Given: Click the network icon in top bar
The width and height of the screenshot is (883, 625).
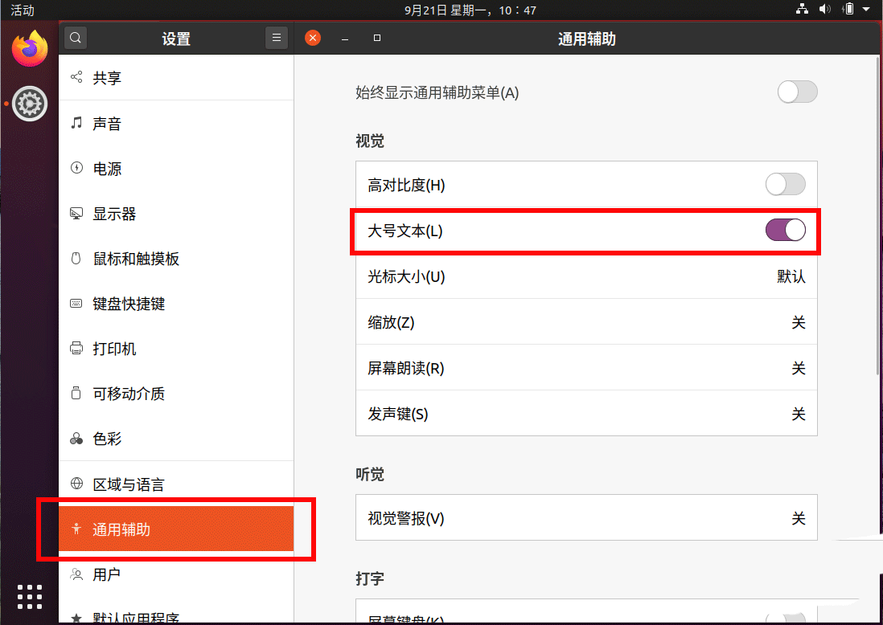Looking at the screenshot, I should pos(802,10).
